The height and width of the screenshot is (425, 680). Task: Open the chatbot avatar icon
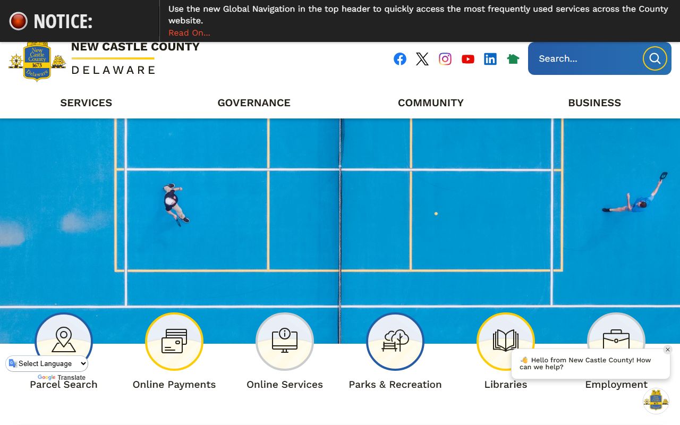pos(656,401)
